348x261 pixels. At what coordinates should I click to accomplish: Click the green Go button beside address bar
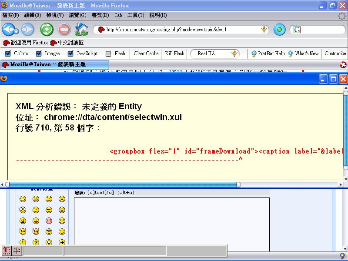click(x=279, y=30)
